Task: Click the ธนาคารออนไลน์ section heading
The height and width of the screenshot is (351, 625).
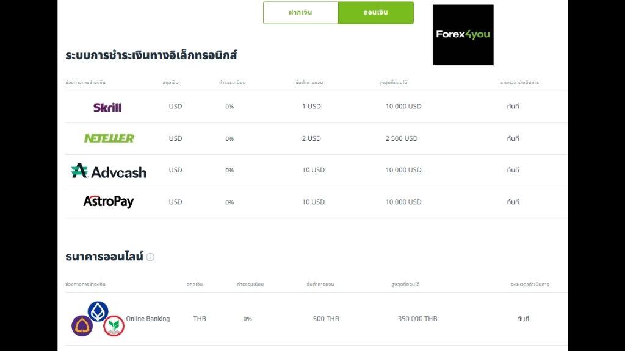Action: click(104, 257)
